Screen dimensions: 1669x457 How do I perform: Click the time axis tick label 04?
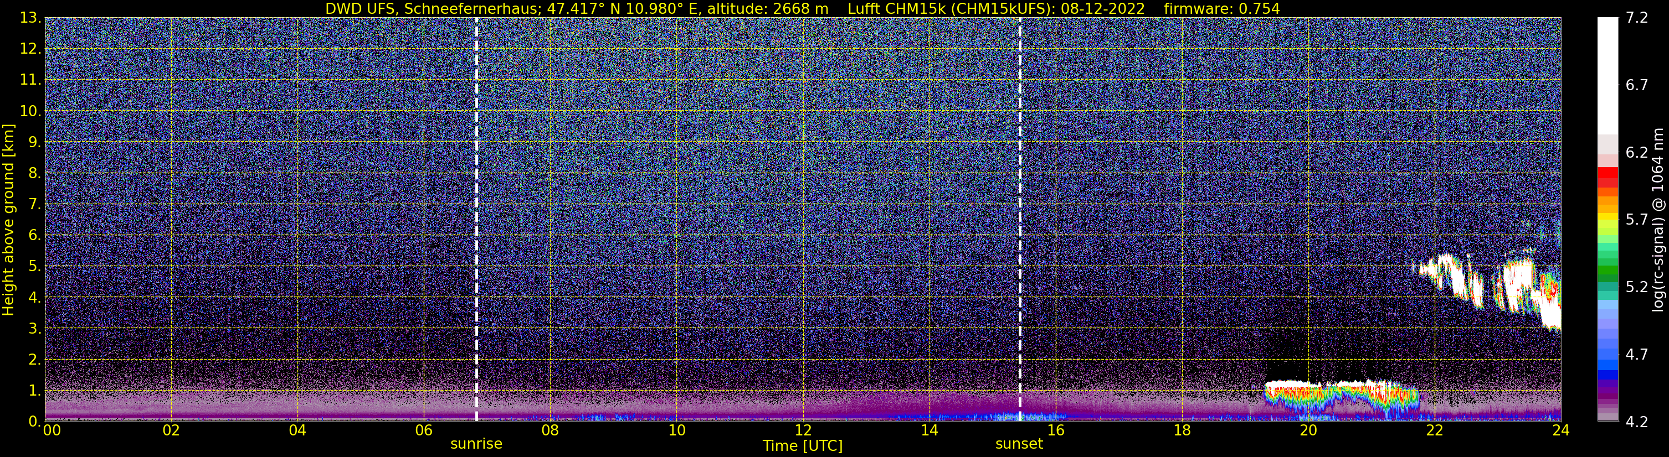297,431
